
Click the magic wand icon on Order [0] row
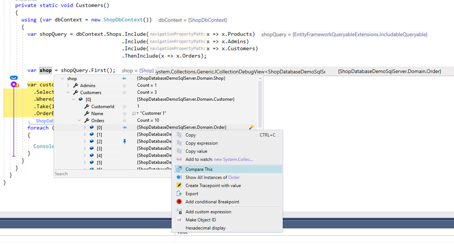tap(251, 127)
